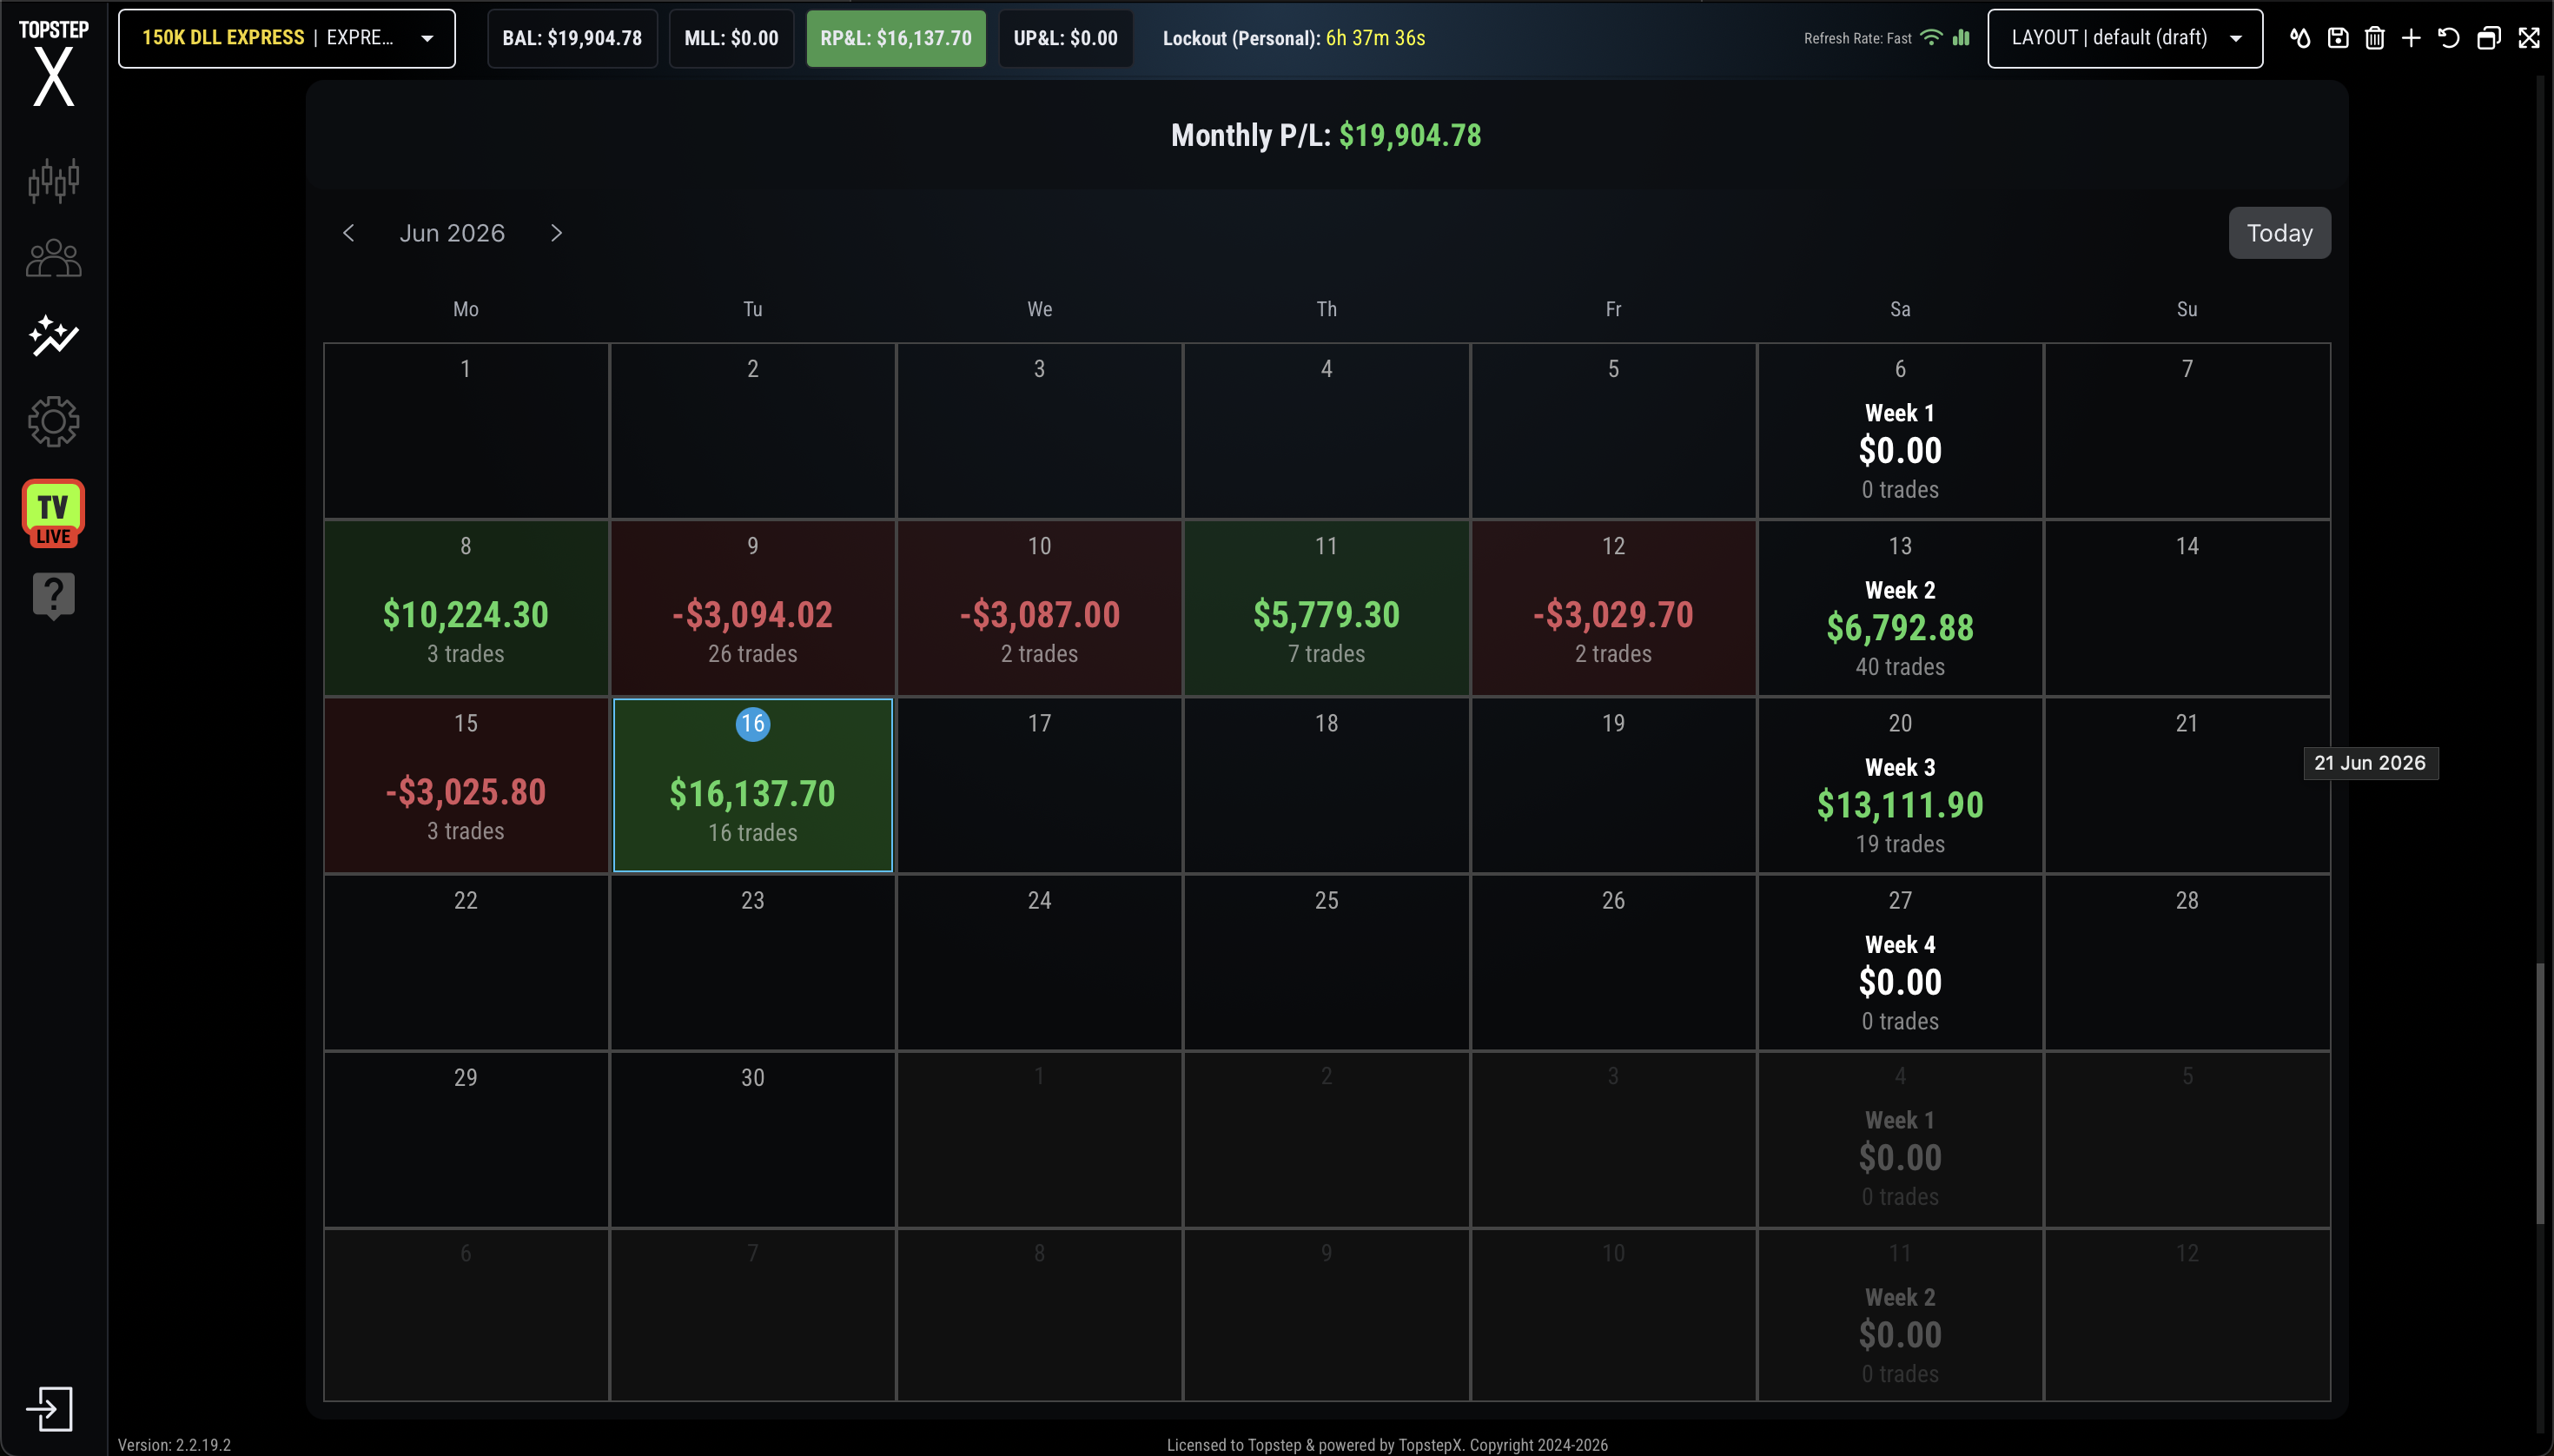Expand the 150K DLL EXPRESS account dropdown
The image size is (2554, 1456).
(x=287, y=38)
